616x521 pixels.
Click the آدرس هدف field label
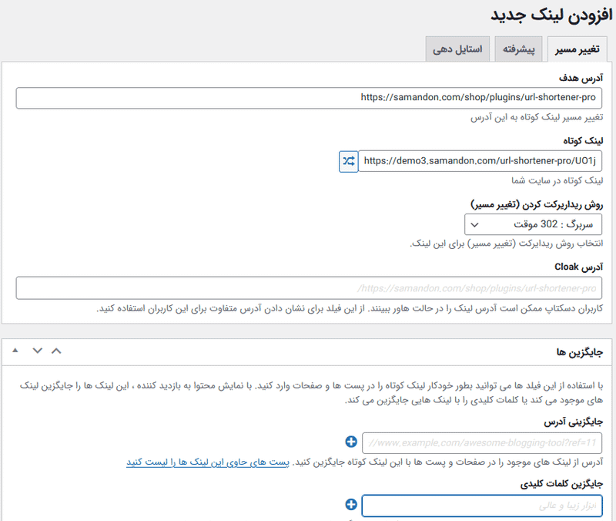tap(581, 78)
